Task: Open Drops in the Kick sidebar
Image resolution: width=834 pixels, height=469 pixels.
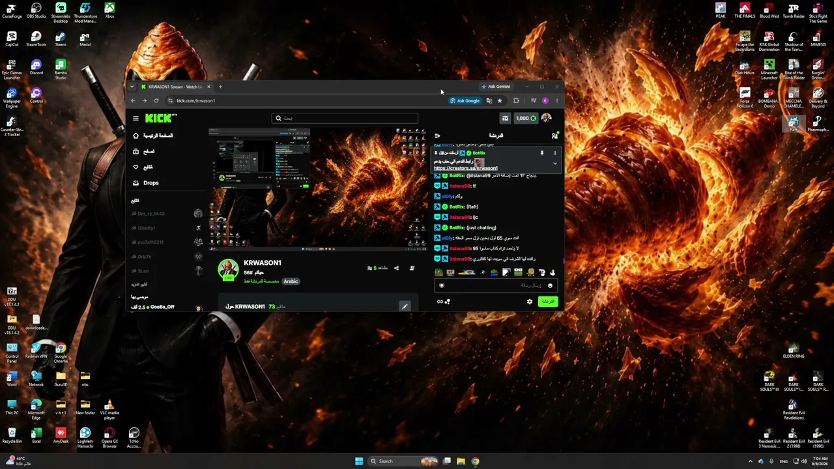Action: (x=146, y=182)
